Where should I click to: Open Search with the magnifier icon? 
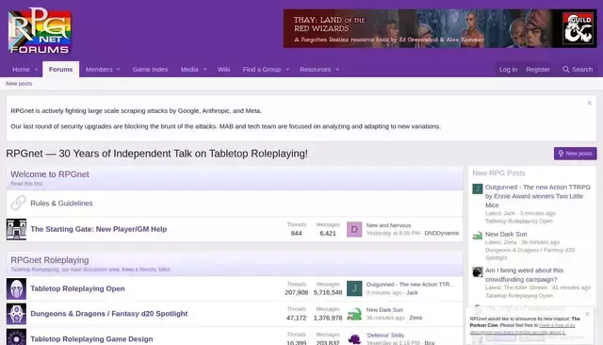[578, 70]
